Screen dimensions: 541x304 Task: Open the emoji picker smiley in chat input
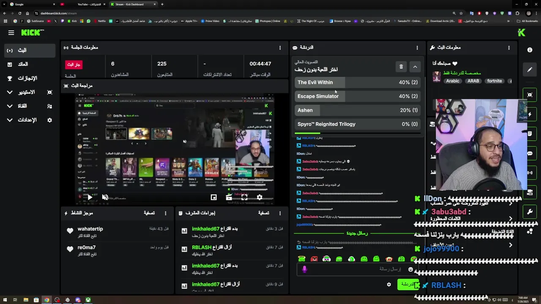[x=410, y=269]
